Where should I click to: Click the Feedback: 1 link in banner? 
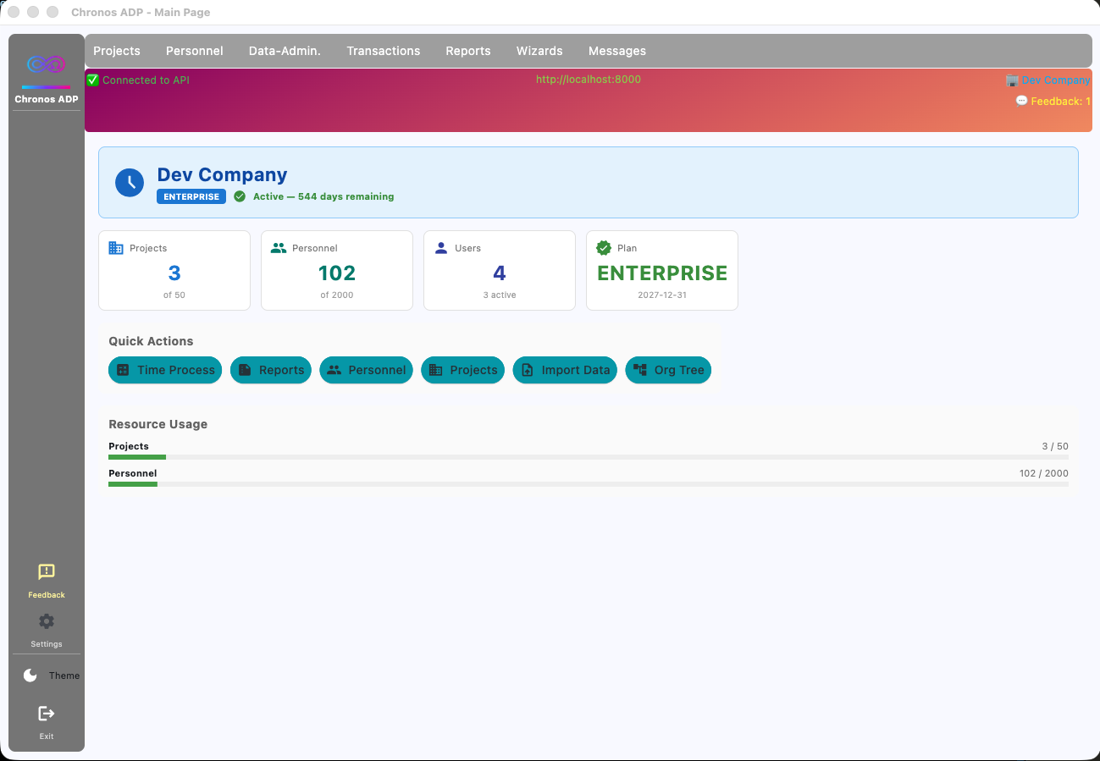tap(1053, 101)
